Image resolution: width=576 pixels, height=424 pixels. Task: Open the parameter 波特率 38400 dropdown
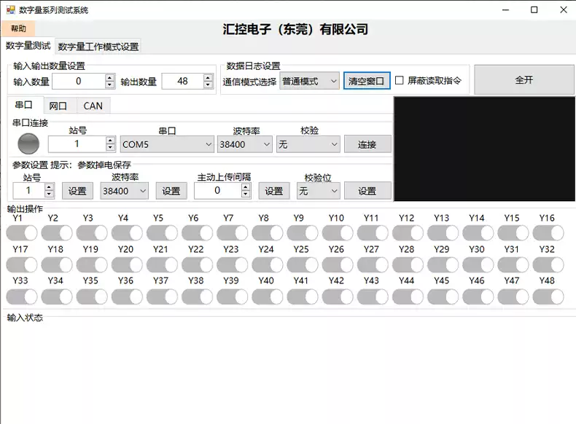pyautogui.click(x=124, y=191)
